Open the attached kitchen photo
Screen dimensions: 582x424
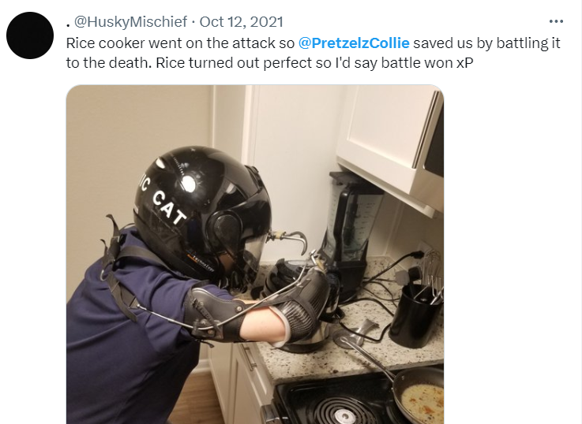point(255,255)
